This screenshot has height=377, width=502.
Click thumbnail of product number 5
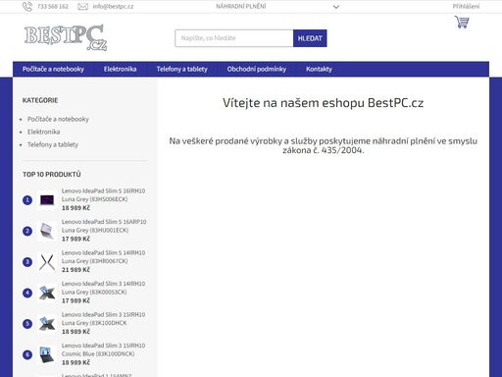point(47,324)
